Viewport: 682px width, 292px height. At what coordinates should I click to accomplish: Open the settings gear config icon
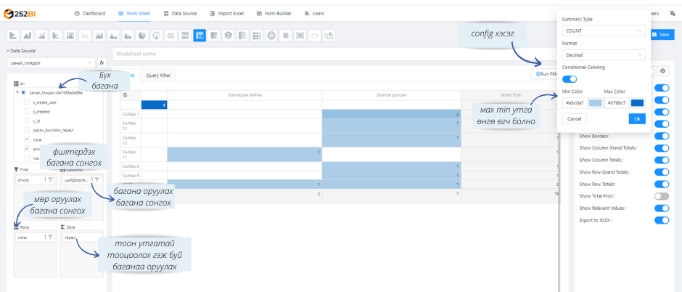[662, 71]
